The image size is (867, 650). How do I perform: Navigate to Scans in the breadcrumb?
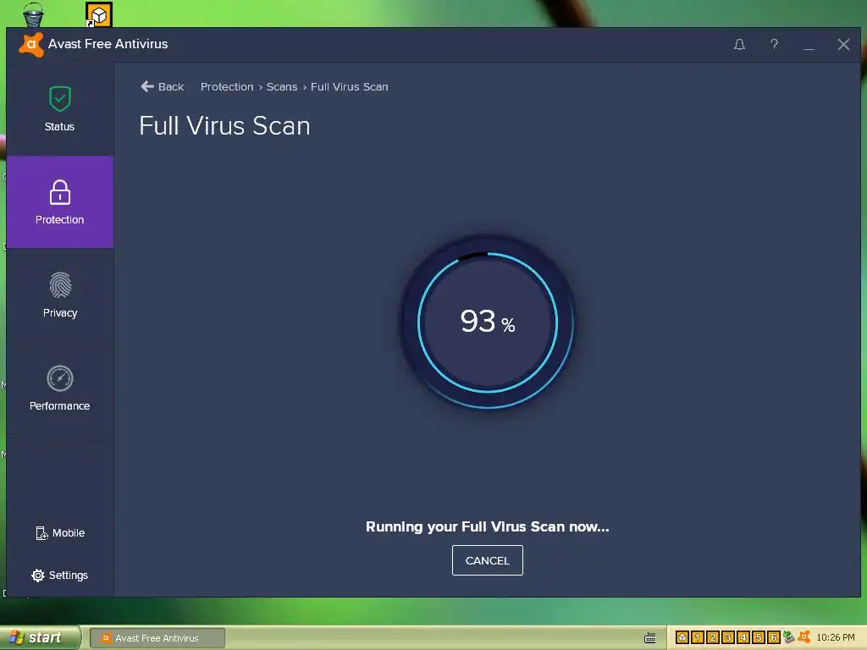(x=282, y=87)
